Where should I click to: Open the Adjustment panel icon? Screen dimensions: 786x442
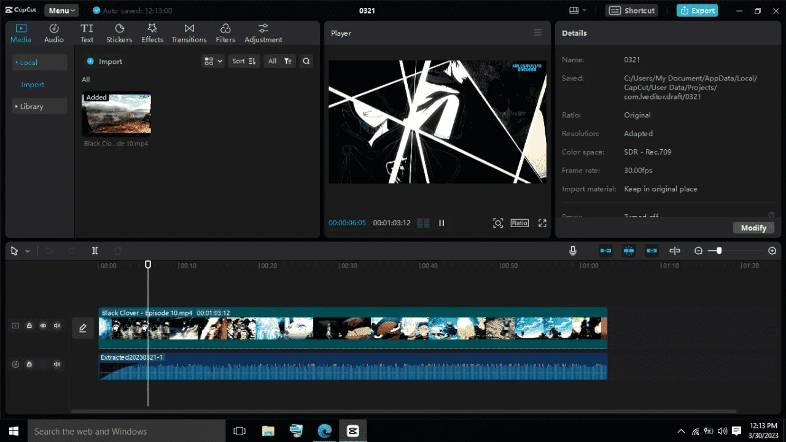pos(263,33)
